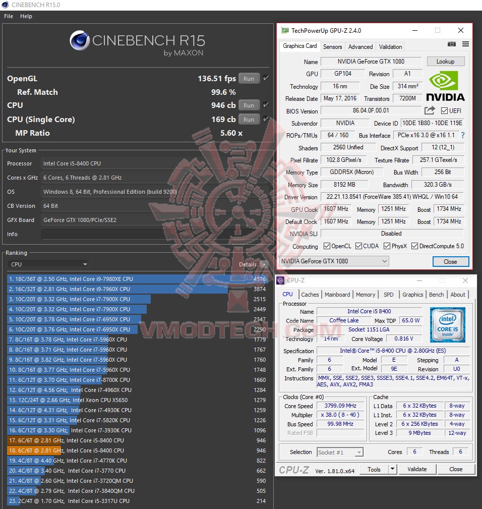Select ranking row 1 Core i9-7980XE
482x509 pixels.
pos(138,279)
